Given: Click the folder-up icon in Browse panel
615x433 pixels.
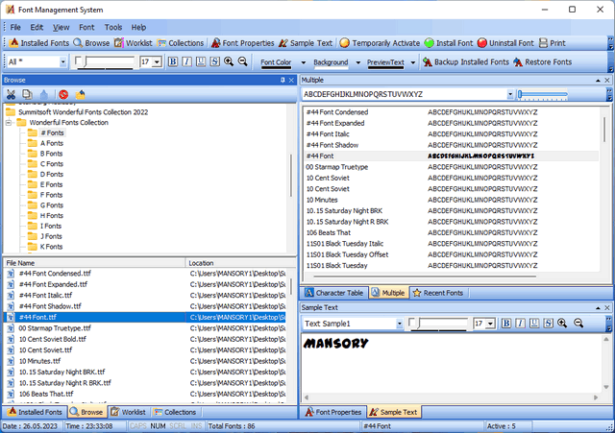Looking at the screenshot, I should tap(80, 94).
